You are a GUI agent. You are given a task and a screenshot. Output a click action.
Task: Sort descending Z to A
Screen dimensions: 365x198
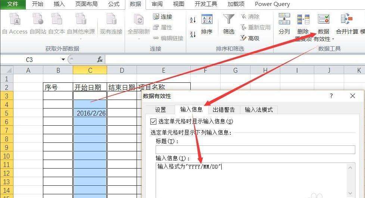tap(193, 34)
